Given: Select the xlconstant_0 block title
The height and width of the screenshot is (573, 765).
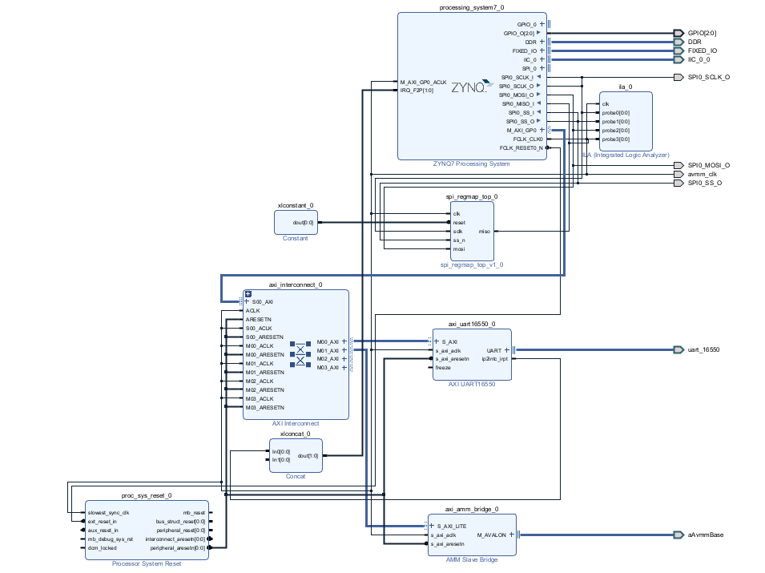Looking at the screenshot, I should pos(296,205).
